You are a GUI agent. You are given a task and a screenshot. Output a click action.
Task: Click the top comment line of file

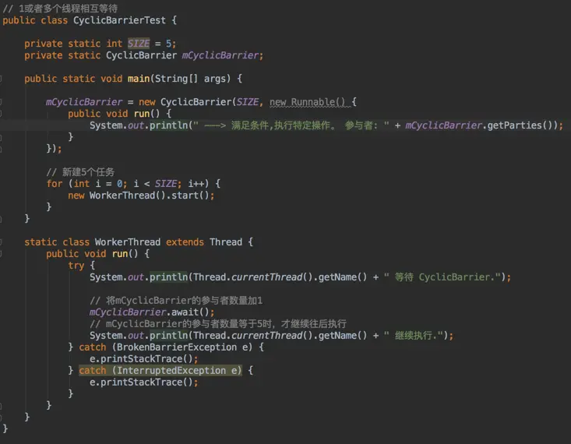60,8
